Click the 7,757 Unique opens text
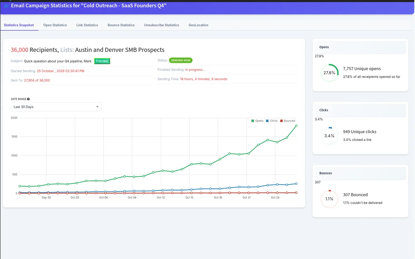The height and width of the screenshot is (259, 415). pos(362,69)
